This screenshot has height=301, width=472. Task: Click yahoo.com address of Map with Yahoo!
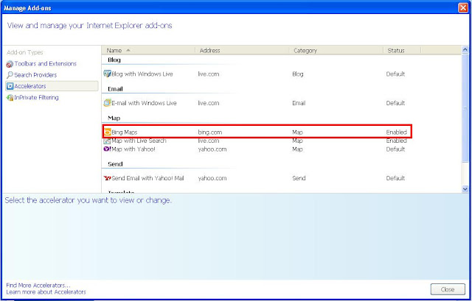click(x=212, y=149)
